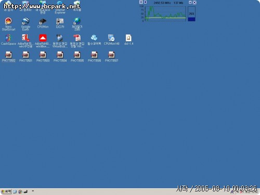Click the third Quick Launch icon
260x195 pixels.
pyautogui.click(x=25, y=192)
